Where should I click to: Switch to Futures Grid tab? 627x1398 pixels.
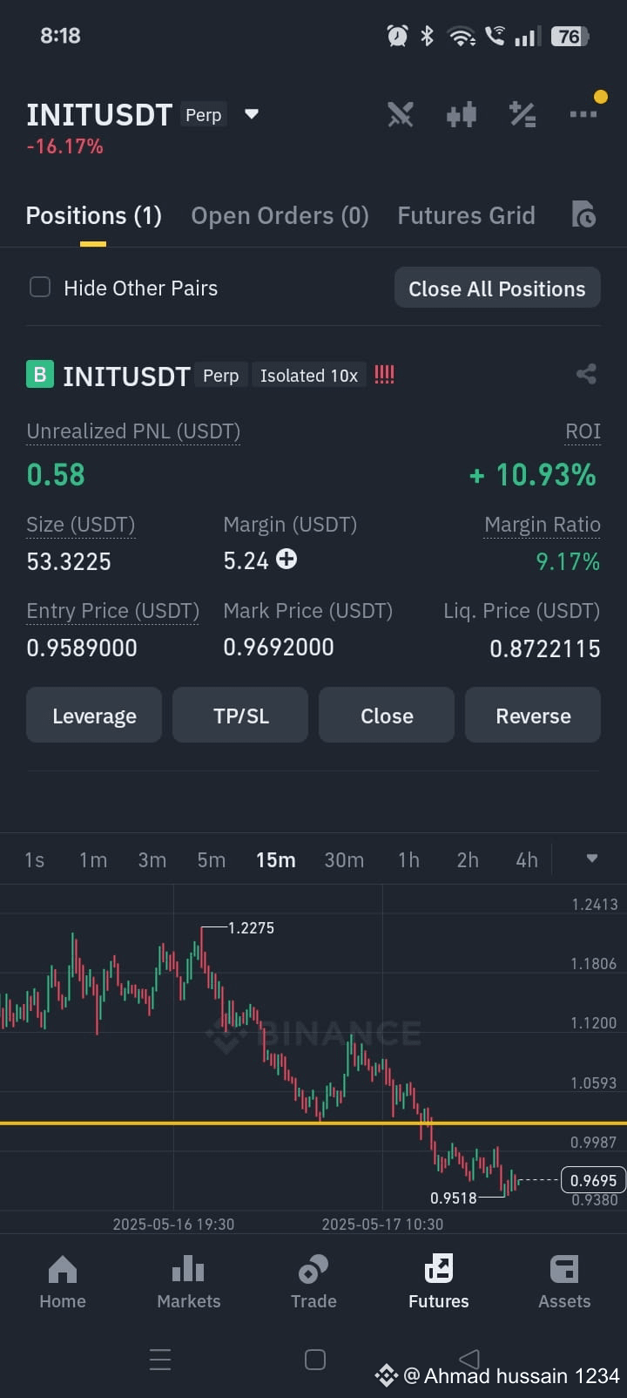point(466,215)
